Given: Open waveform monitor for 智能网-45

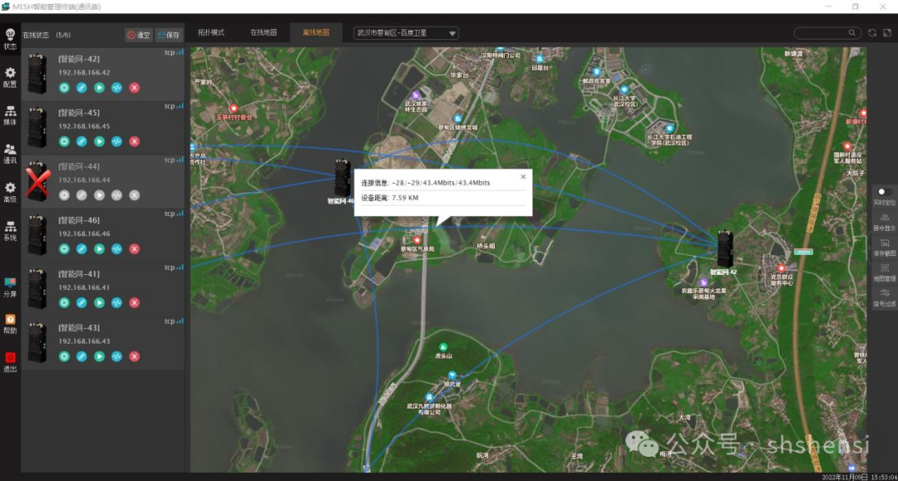Looking at the screenshot, I should (117, 141).
